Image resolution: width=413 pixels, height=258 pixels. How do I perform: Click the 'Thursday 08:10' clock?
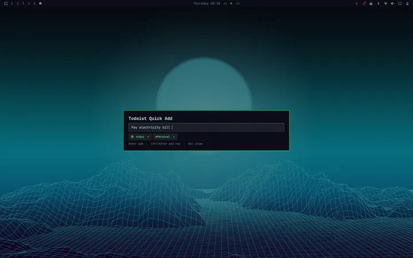coord(206,3)
